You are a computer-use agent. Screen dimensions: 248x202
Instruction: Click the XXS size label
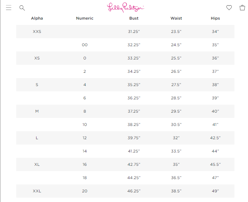[37, 32]
